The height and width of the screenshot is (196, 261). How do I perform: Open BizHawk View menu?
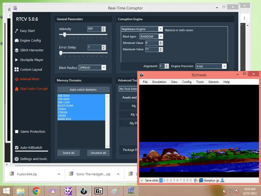click(x=174, y=82)
